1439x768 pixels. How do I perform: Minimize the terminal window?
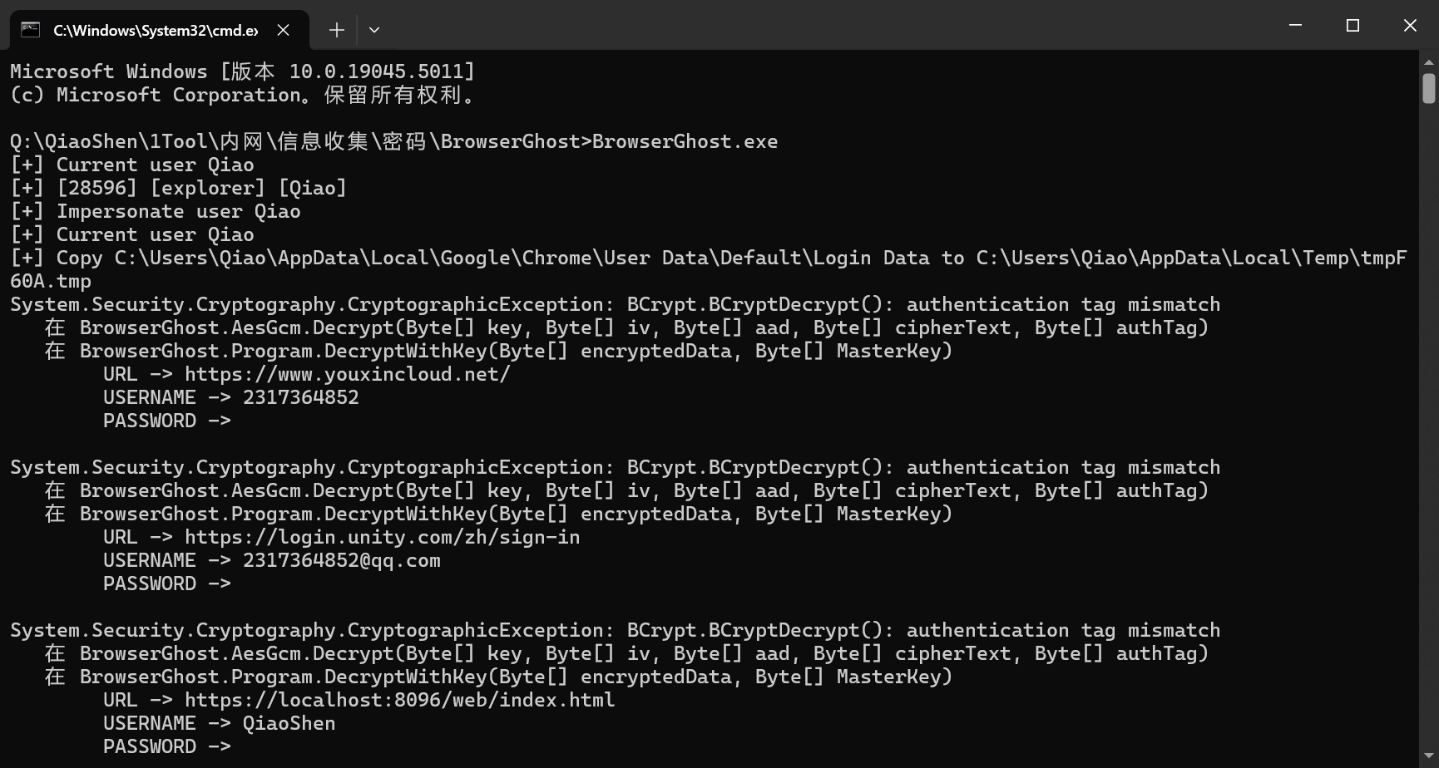1295,26
